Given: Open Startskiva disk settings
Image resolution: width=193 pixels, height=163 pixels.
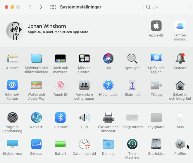Looking at the screenshot, I should click(x=156, y=144).
